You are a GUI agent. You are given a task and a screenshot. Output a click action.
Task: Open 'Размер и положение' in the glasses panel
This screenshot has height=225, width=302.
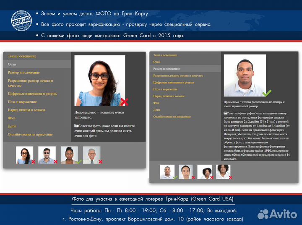tap(23, 72)
